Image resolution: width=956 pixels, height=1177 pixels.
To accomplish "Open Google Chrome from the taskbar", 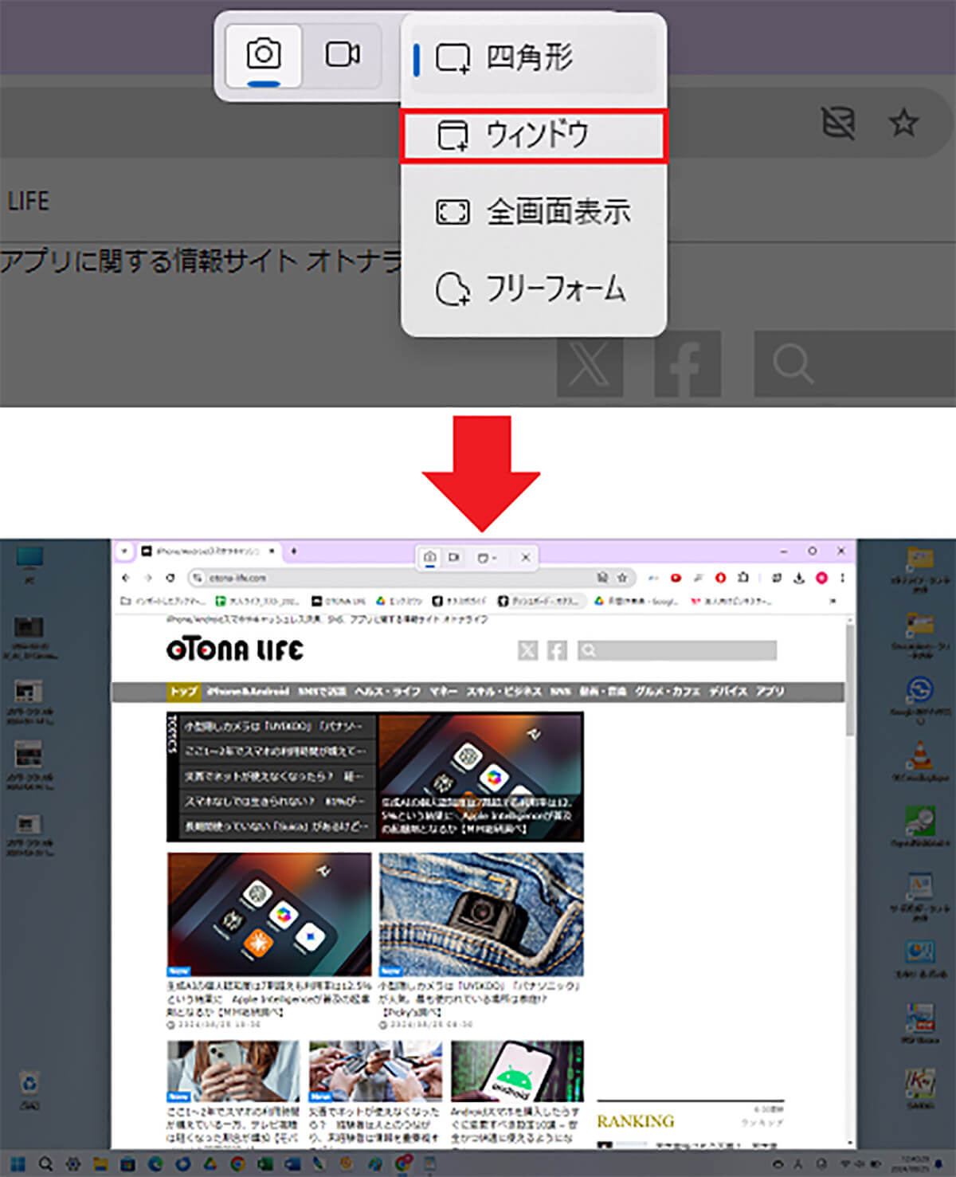I will point(237,1163).
